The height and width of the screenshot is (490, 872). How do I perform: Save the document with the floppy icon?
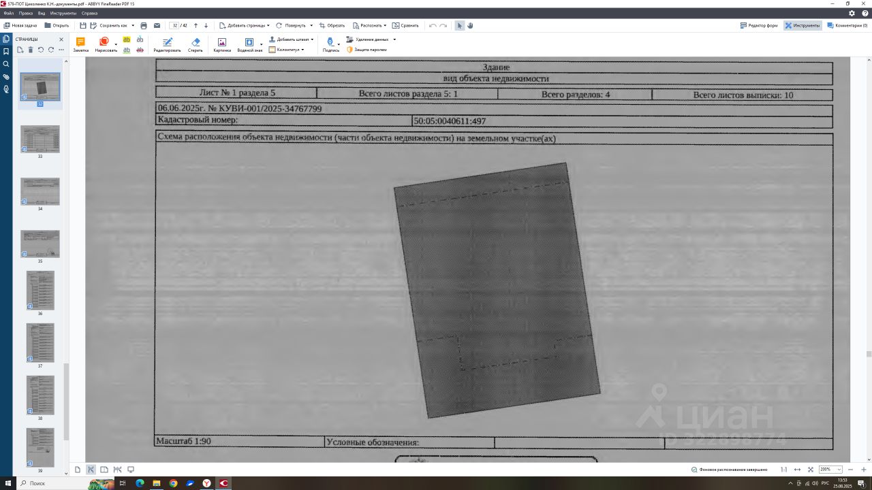[83, 25]
